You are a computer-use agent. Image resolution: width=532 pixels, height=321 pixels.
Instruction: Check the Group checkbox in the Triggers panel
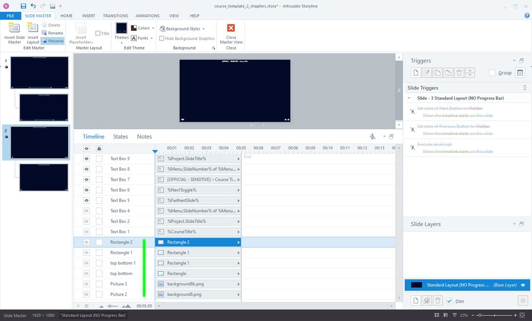(492, 73)
